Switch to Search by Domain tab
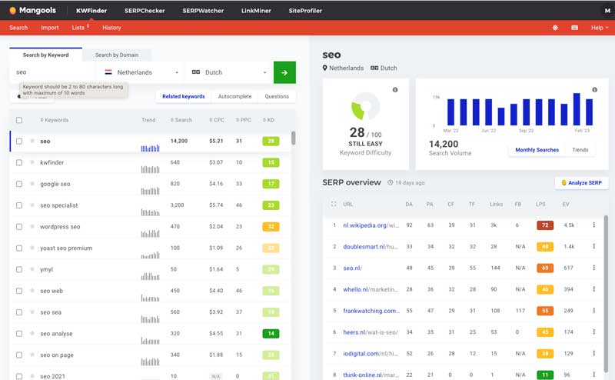This screenshot has height=380, width=615. click(117, 55)
